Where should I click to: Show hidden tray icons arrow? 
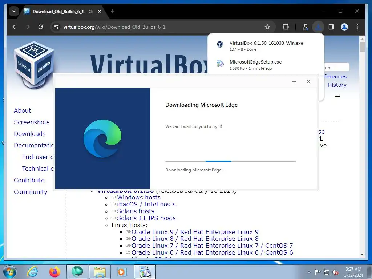(309, 272)
